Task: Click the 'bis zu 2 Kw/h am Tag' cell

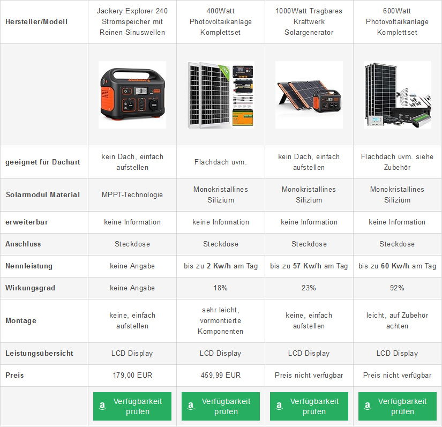Action: [220, 266]
